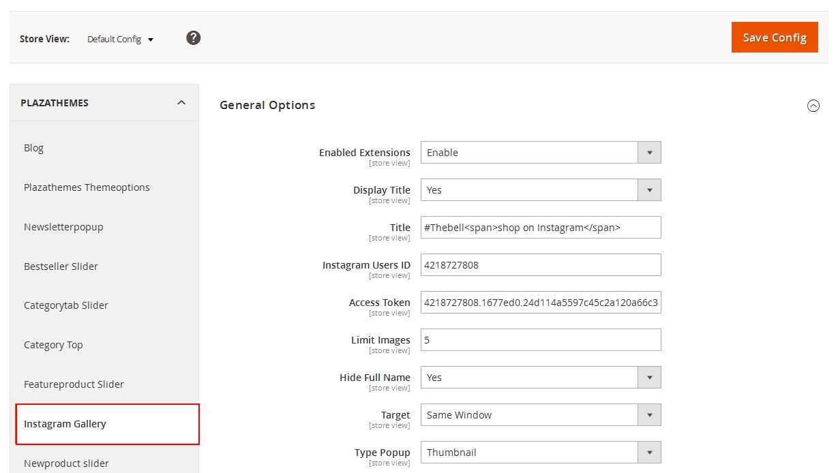Collapse the PLAZATHEMES sidebar group
The height and width of the screenshot is (473, 838).
181,103
